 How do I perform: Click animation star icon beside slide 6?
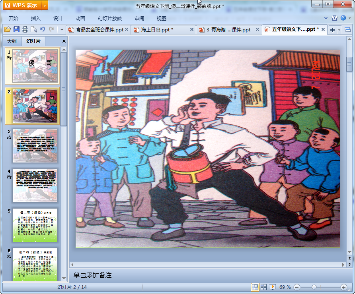click(x=9, y=257)
